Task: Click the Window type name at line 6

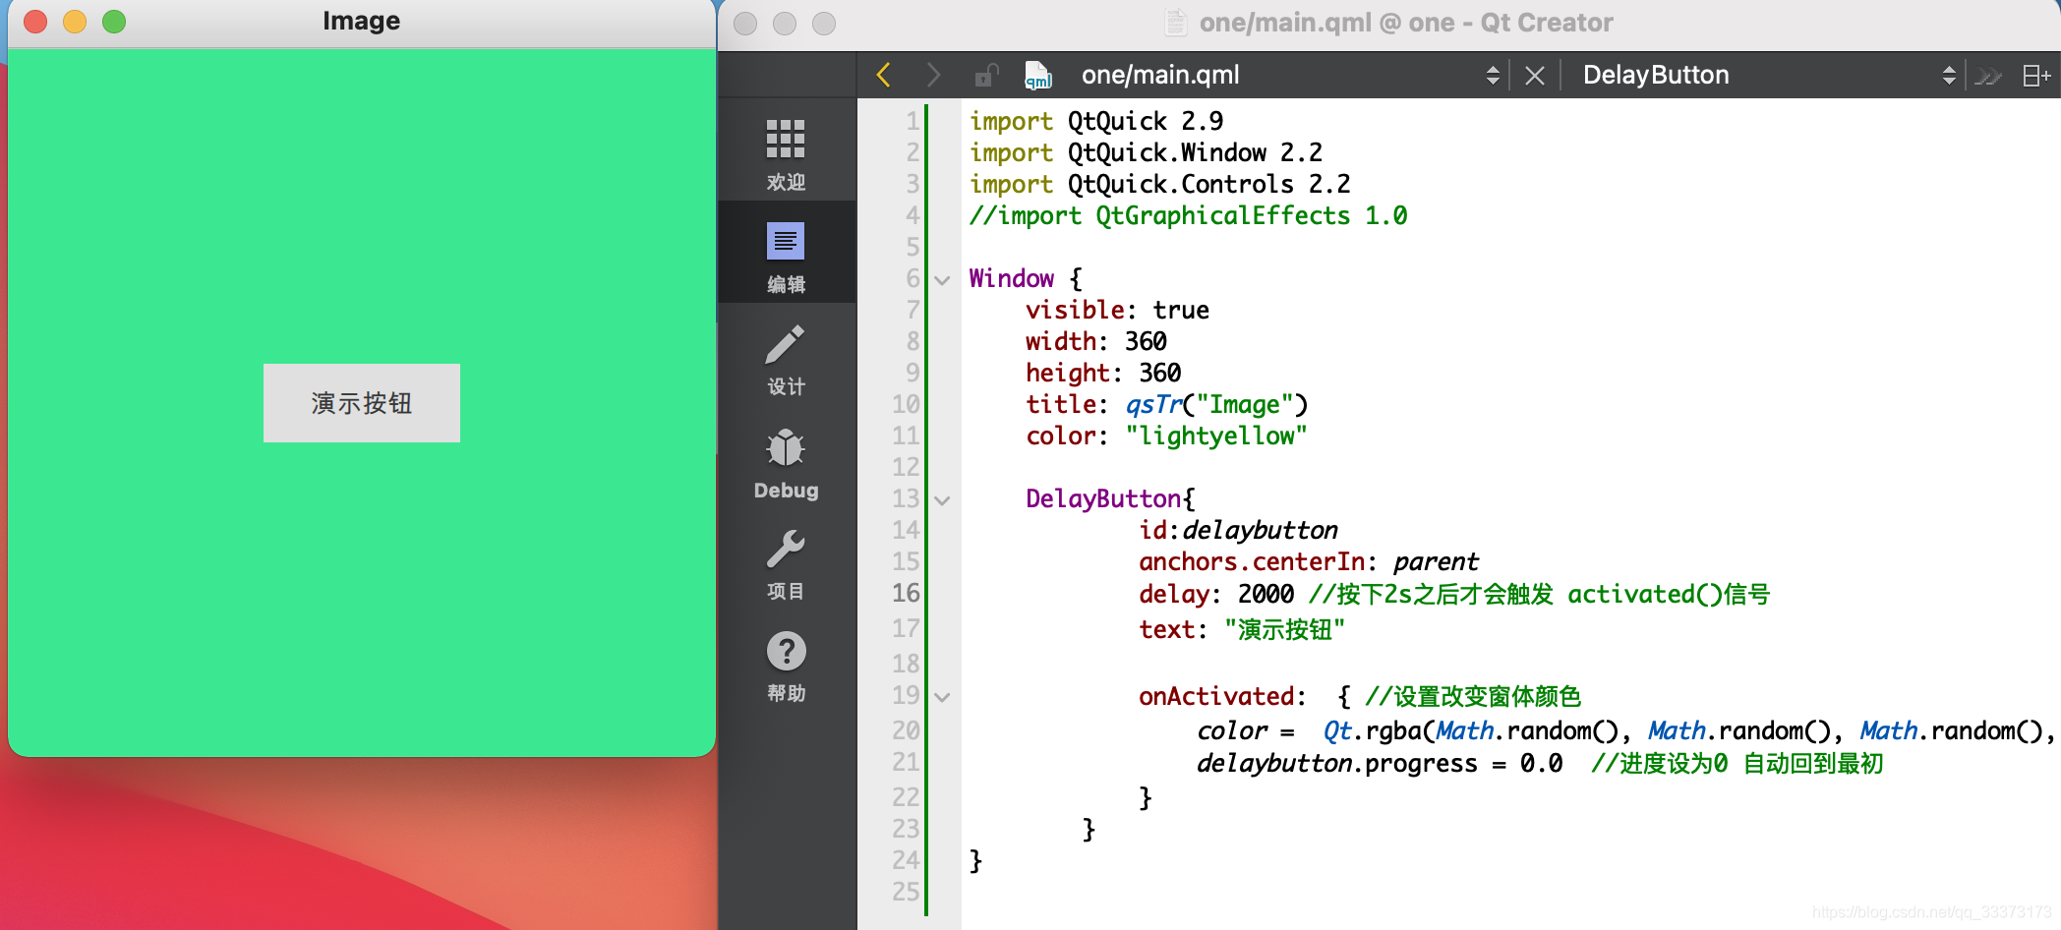Action: [x=1011, y=278]
